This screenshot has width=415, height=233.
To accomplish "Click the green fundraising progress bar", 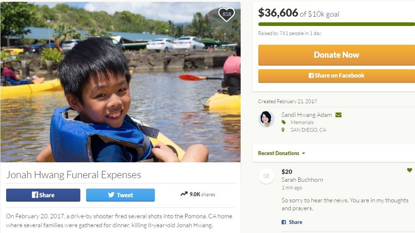I will coord(336,24).
